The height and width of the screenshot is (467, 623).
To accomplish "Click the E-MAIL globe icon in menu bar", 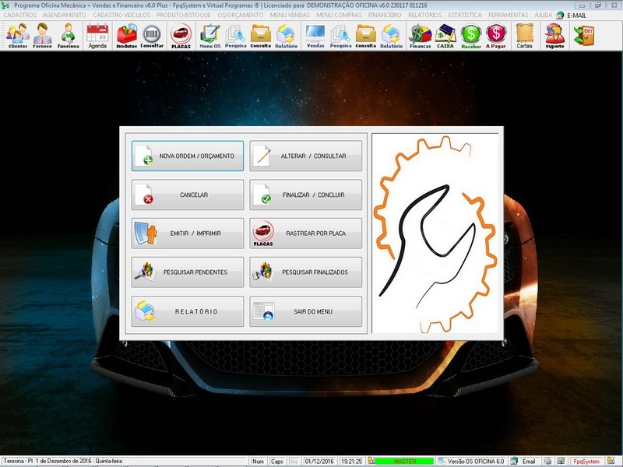I will pyautogui.click(x=560, y=15).
